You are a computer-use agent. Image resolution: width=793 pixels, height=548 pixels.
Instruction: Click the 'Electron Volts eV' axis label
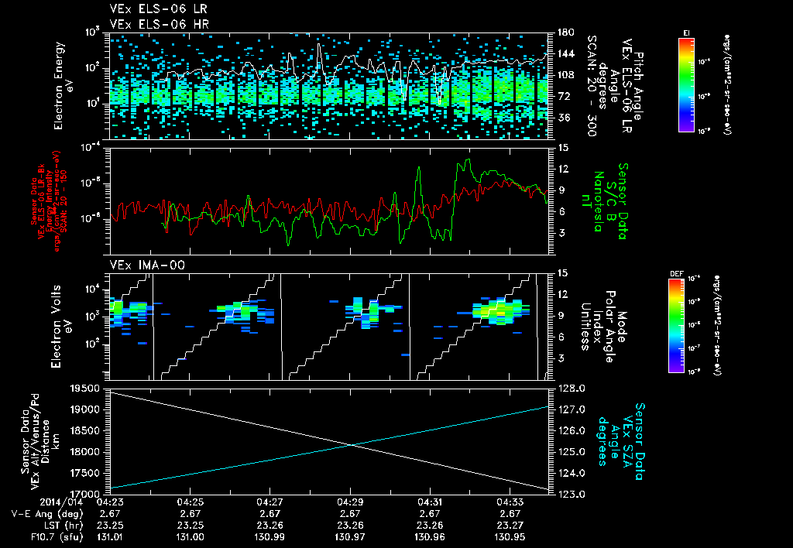click(x=62, y=327)
